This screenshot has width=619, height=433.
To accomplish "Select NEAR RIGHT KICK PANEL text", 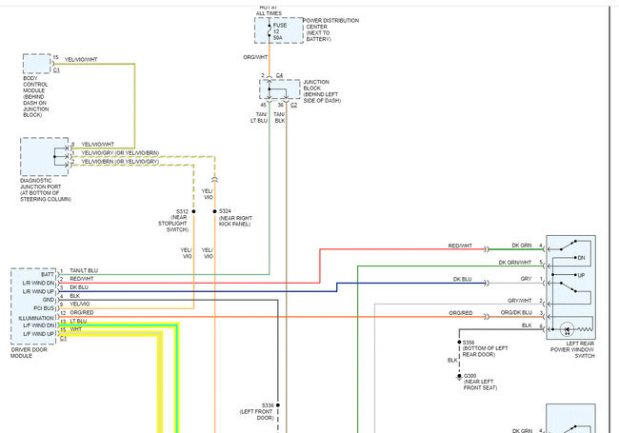I will point(235,221).
